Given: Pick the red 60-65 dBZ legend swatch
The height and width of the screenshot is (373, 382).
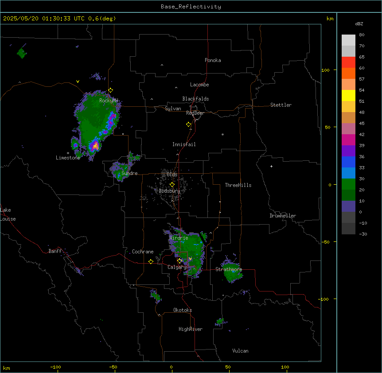Looking at the screenshot, I should [348, 62].
